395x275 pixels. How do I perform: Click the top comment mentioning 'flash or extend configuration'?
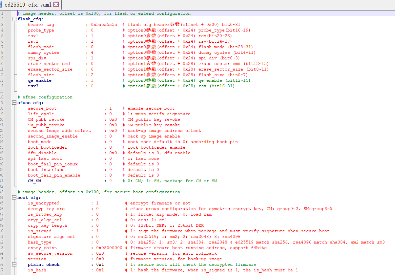(104, 13)
